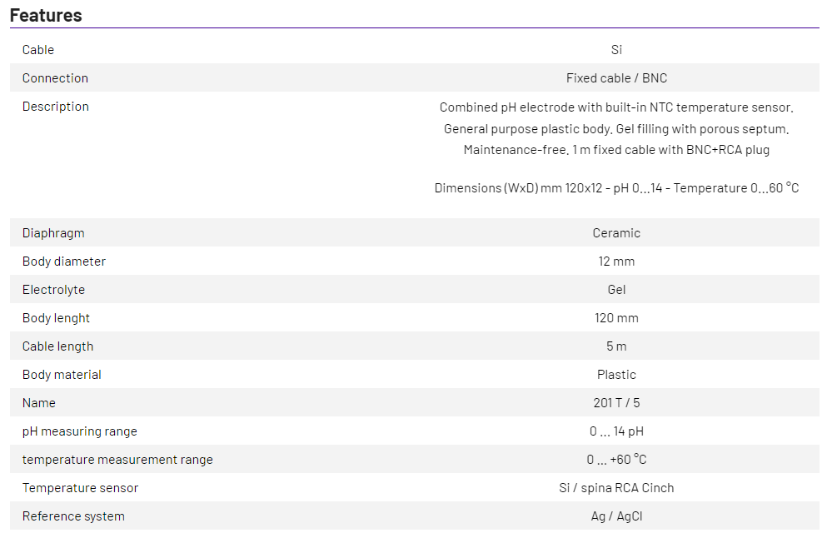Select the Ceramic diaphragm value
This screenshot has width=827, height=538.
616,233
